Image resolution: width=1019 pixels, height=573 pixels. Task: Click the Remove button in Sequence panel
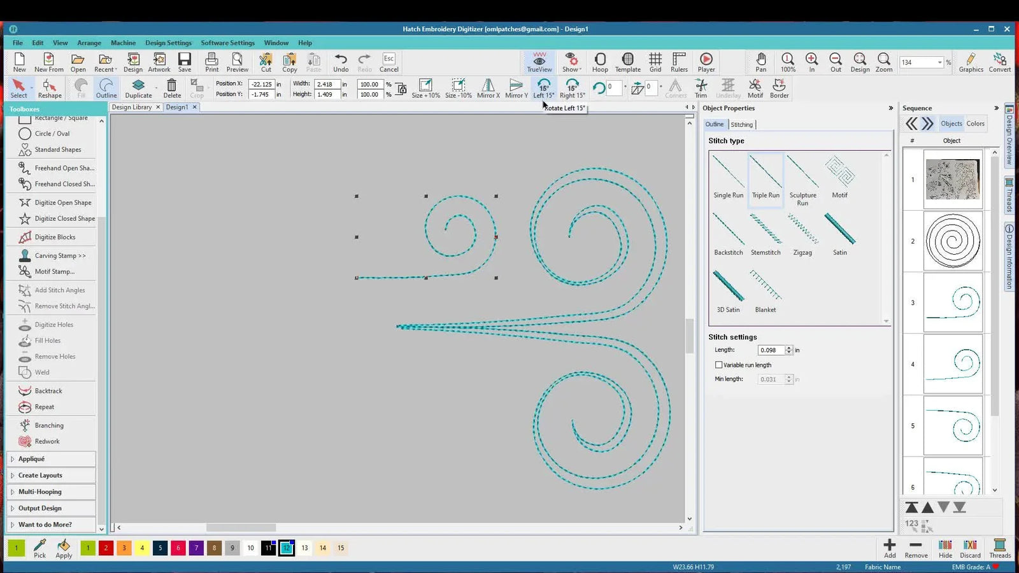coord(916,548)
